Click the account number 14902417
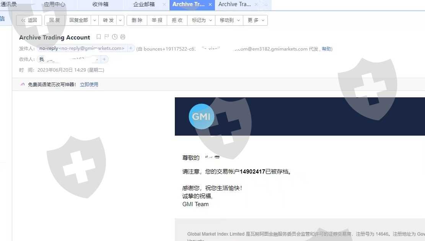425x241 pixels. tap(252, 172)
